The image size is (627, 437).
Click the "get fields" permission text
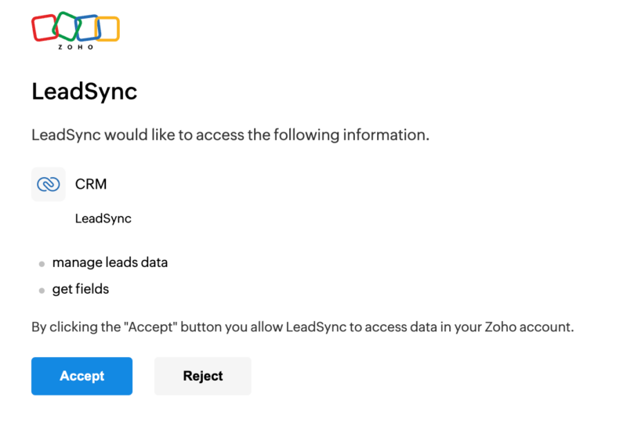pyautogui.click(x=81, y=289)
